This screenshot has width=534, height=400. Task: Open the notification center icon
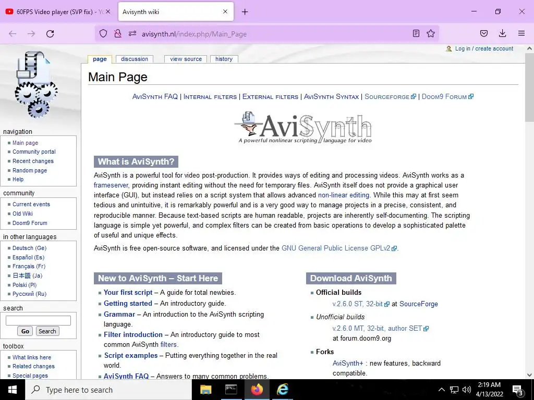point(518,390)
